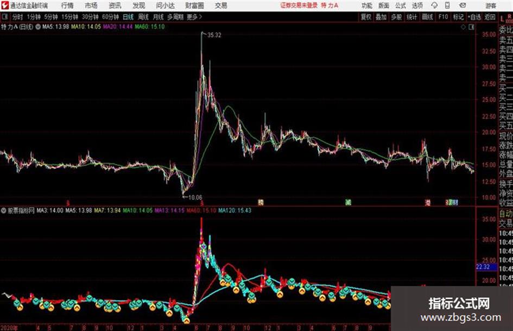Click the 复权 toolbar button
This screenshot has height=331, width=513.
pos(366,17)
